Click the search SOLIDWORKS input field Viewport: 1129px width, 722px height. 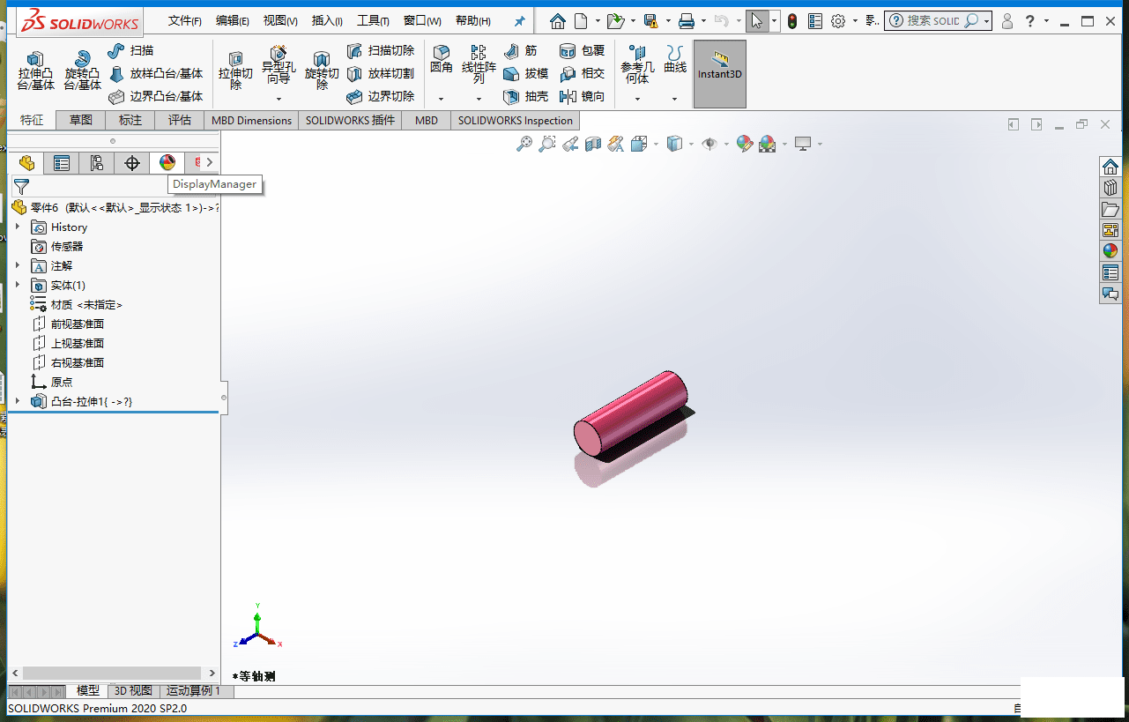[x=933, y=20]
